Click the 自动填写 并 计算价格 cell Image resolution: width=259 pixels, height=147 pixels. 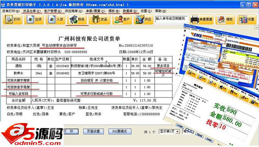coord(97,81)
